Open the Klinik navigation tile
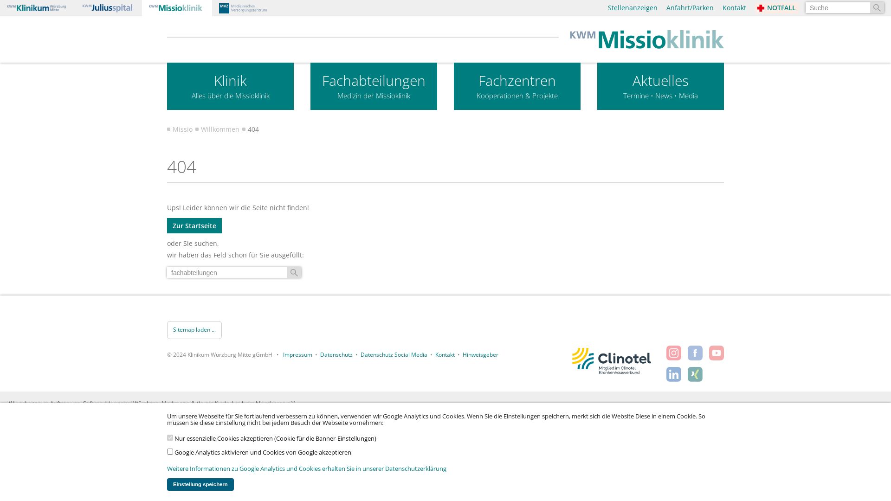 click(230, 86)
